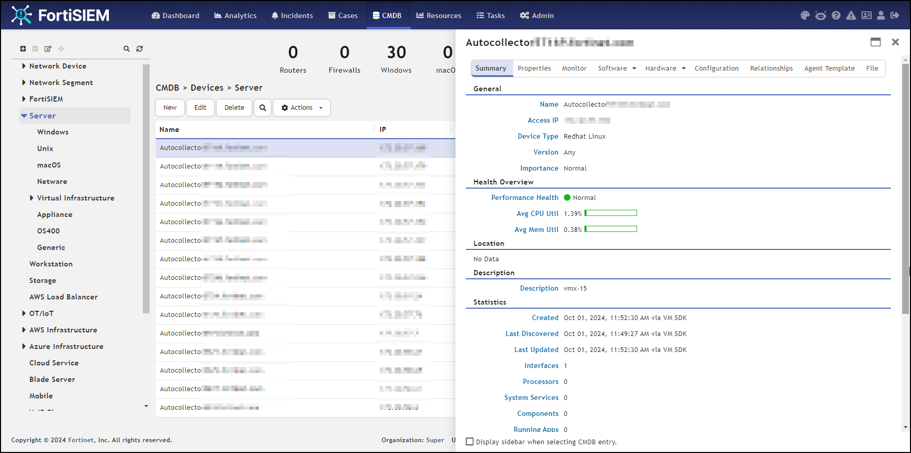The width and height of the screenshot is (911, 453).
Task: Collapse the Server tree node
Action: [24, 116]
